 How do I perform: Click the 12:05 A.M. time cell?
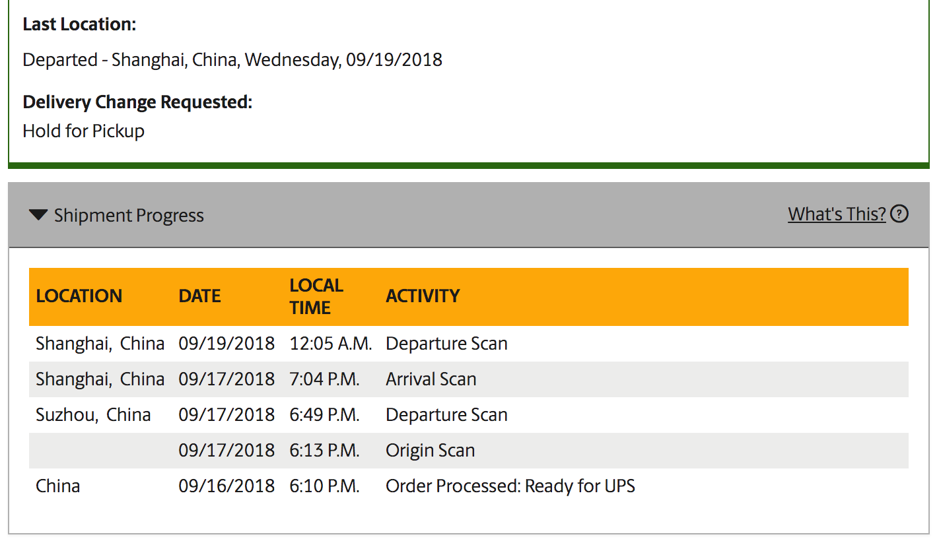(x=331, y=344)
